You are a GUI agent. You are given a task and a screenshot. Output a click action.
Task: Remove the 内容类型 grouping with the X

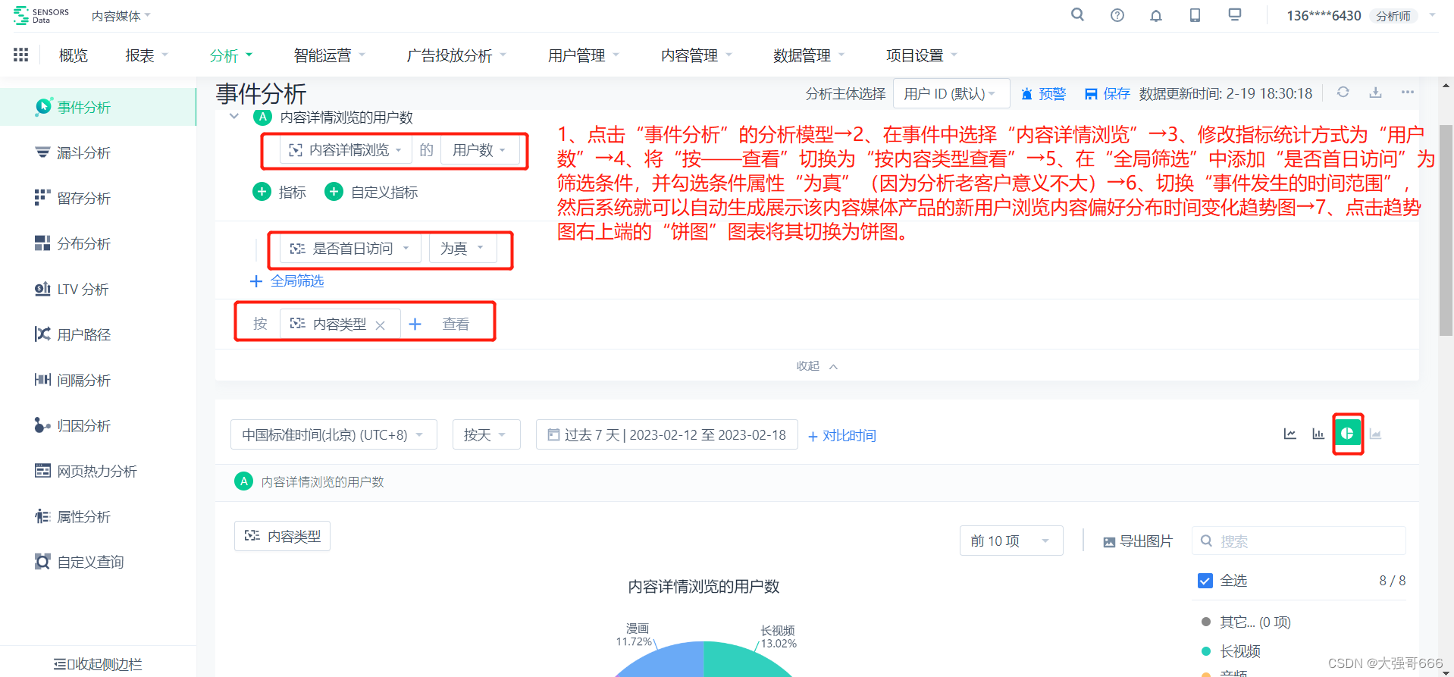click(381, 325)
